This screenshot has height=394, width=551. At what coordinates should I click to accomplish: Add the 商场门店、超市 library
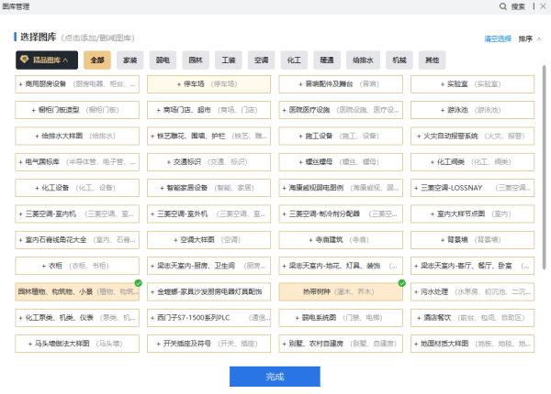pyautogui.click(x=208, y=110)
